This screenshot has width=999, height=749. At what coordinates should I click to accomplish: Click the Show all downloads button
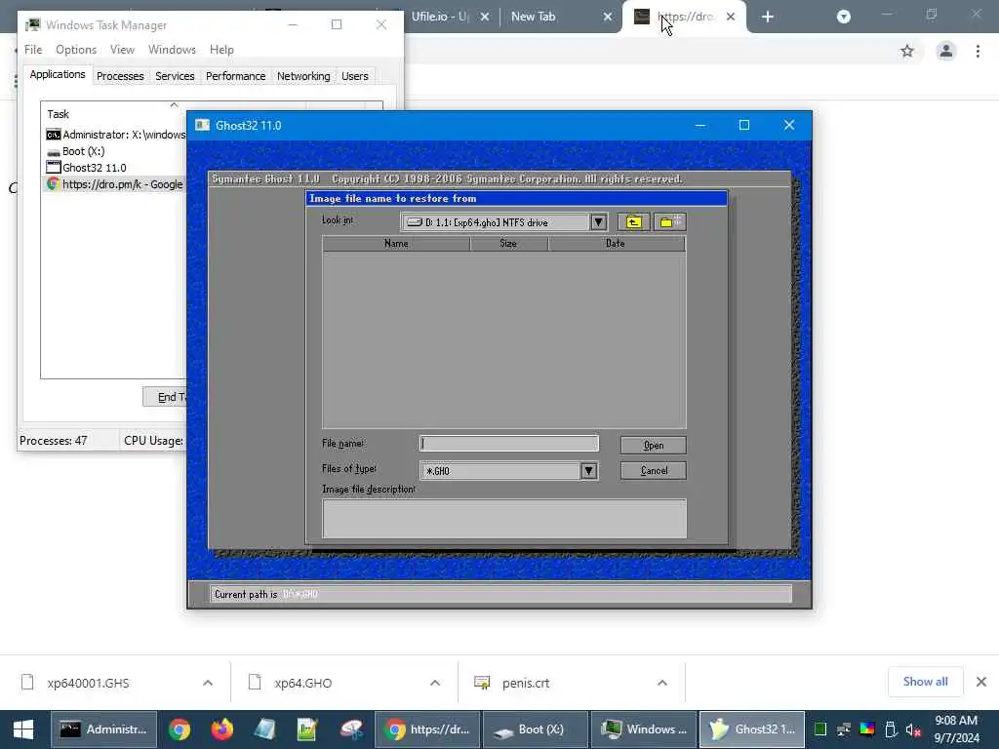925,682
